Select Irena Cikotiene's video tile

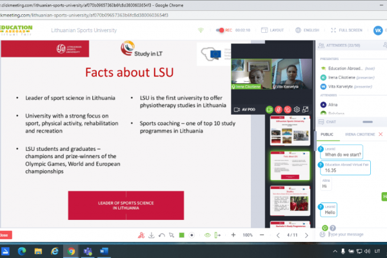tap(252, 74)
